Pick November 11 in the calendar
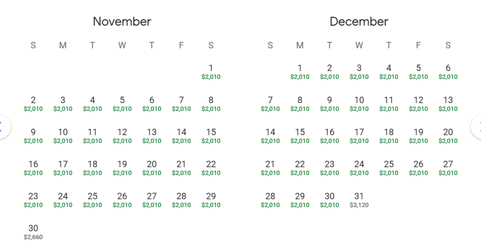 [x=92, y=136]
